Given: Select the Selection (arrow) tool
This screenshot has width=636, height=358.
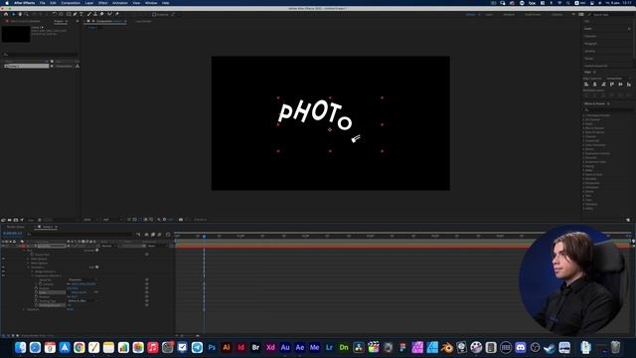Looking at the screenshot, I should [x=13, y=14].
